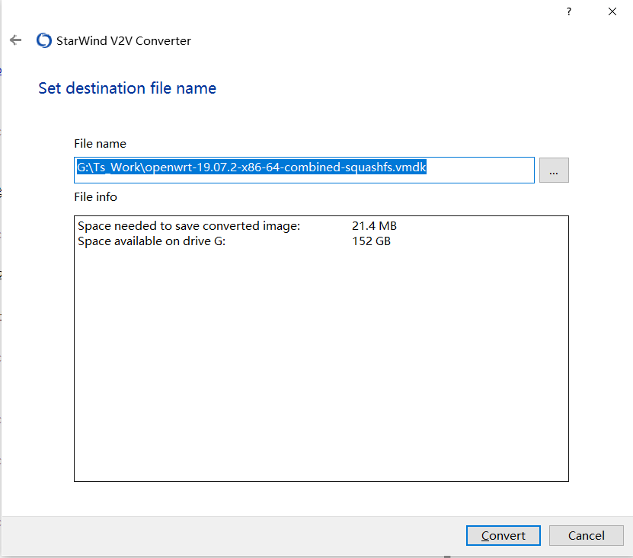Select the 'Space available on drive G' line

[152, 241]
